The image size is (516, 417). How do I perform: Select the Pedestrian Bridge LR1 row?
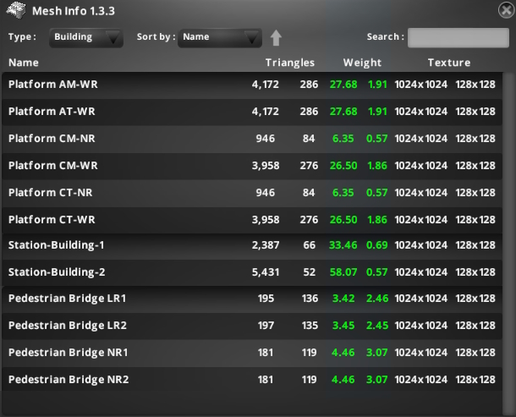[252, 299]
